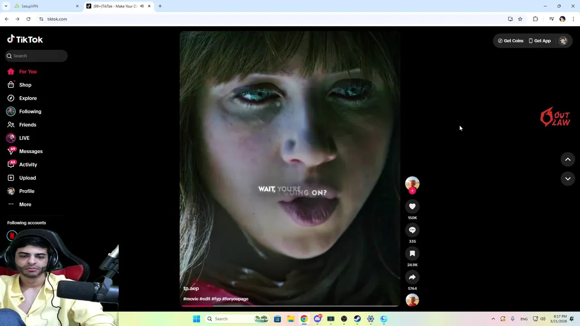580x326 pixels.
Task: Seek in the video progress bar
Action: tap(290, 306)
